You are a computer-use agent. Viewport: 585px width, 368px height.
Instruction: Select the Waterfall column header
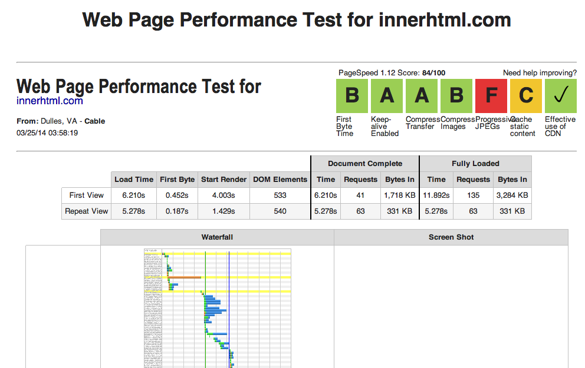tap(217, 237)
